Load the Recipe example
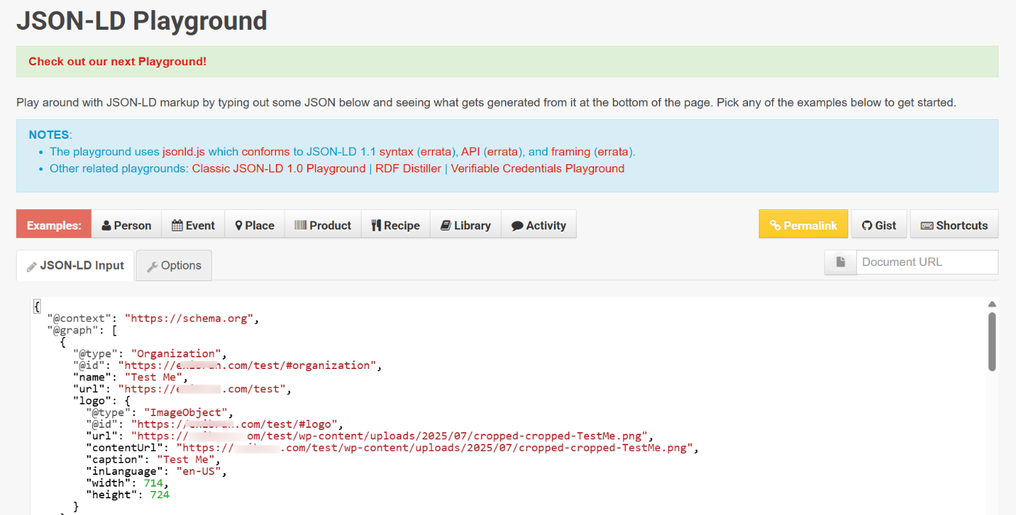The height and width of the screenshot is (515, 1016). 395,225
